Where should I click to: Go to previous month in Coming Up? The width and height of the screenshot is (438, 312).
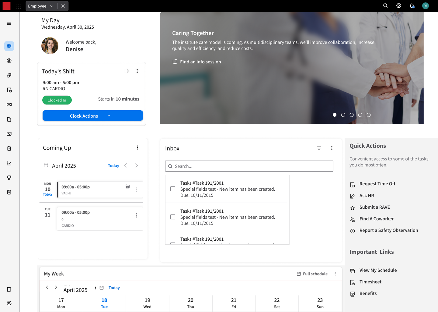126,165
